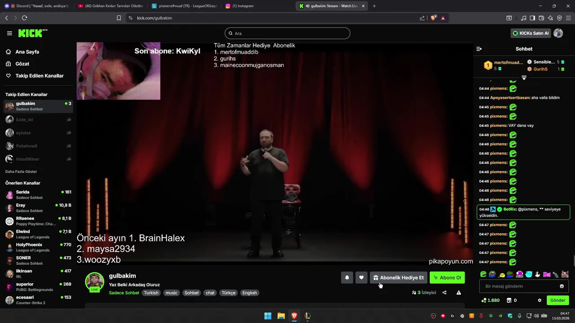
Task: Click the KICKs Satın Al button
Action: pos(531,33)
